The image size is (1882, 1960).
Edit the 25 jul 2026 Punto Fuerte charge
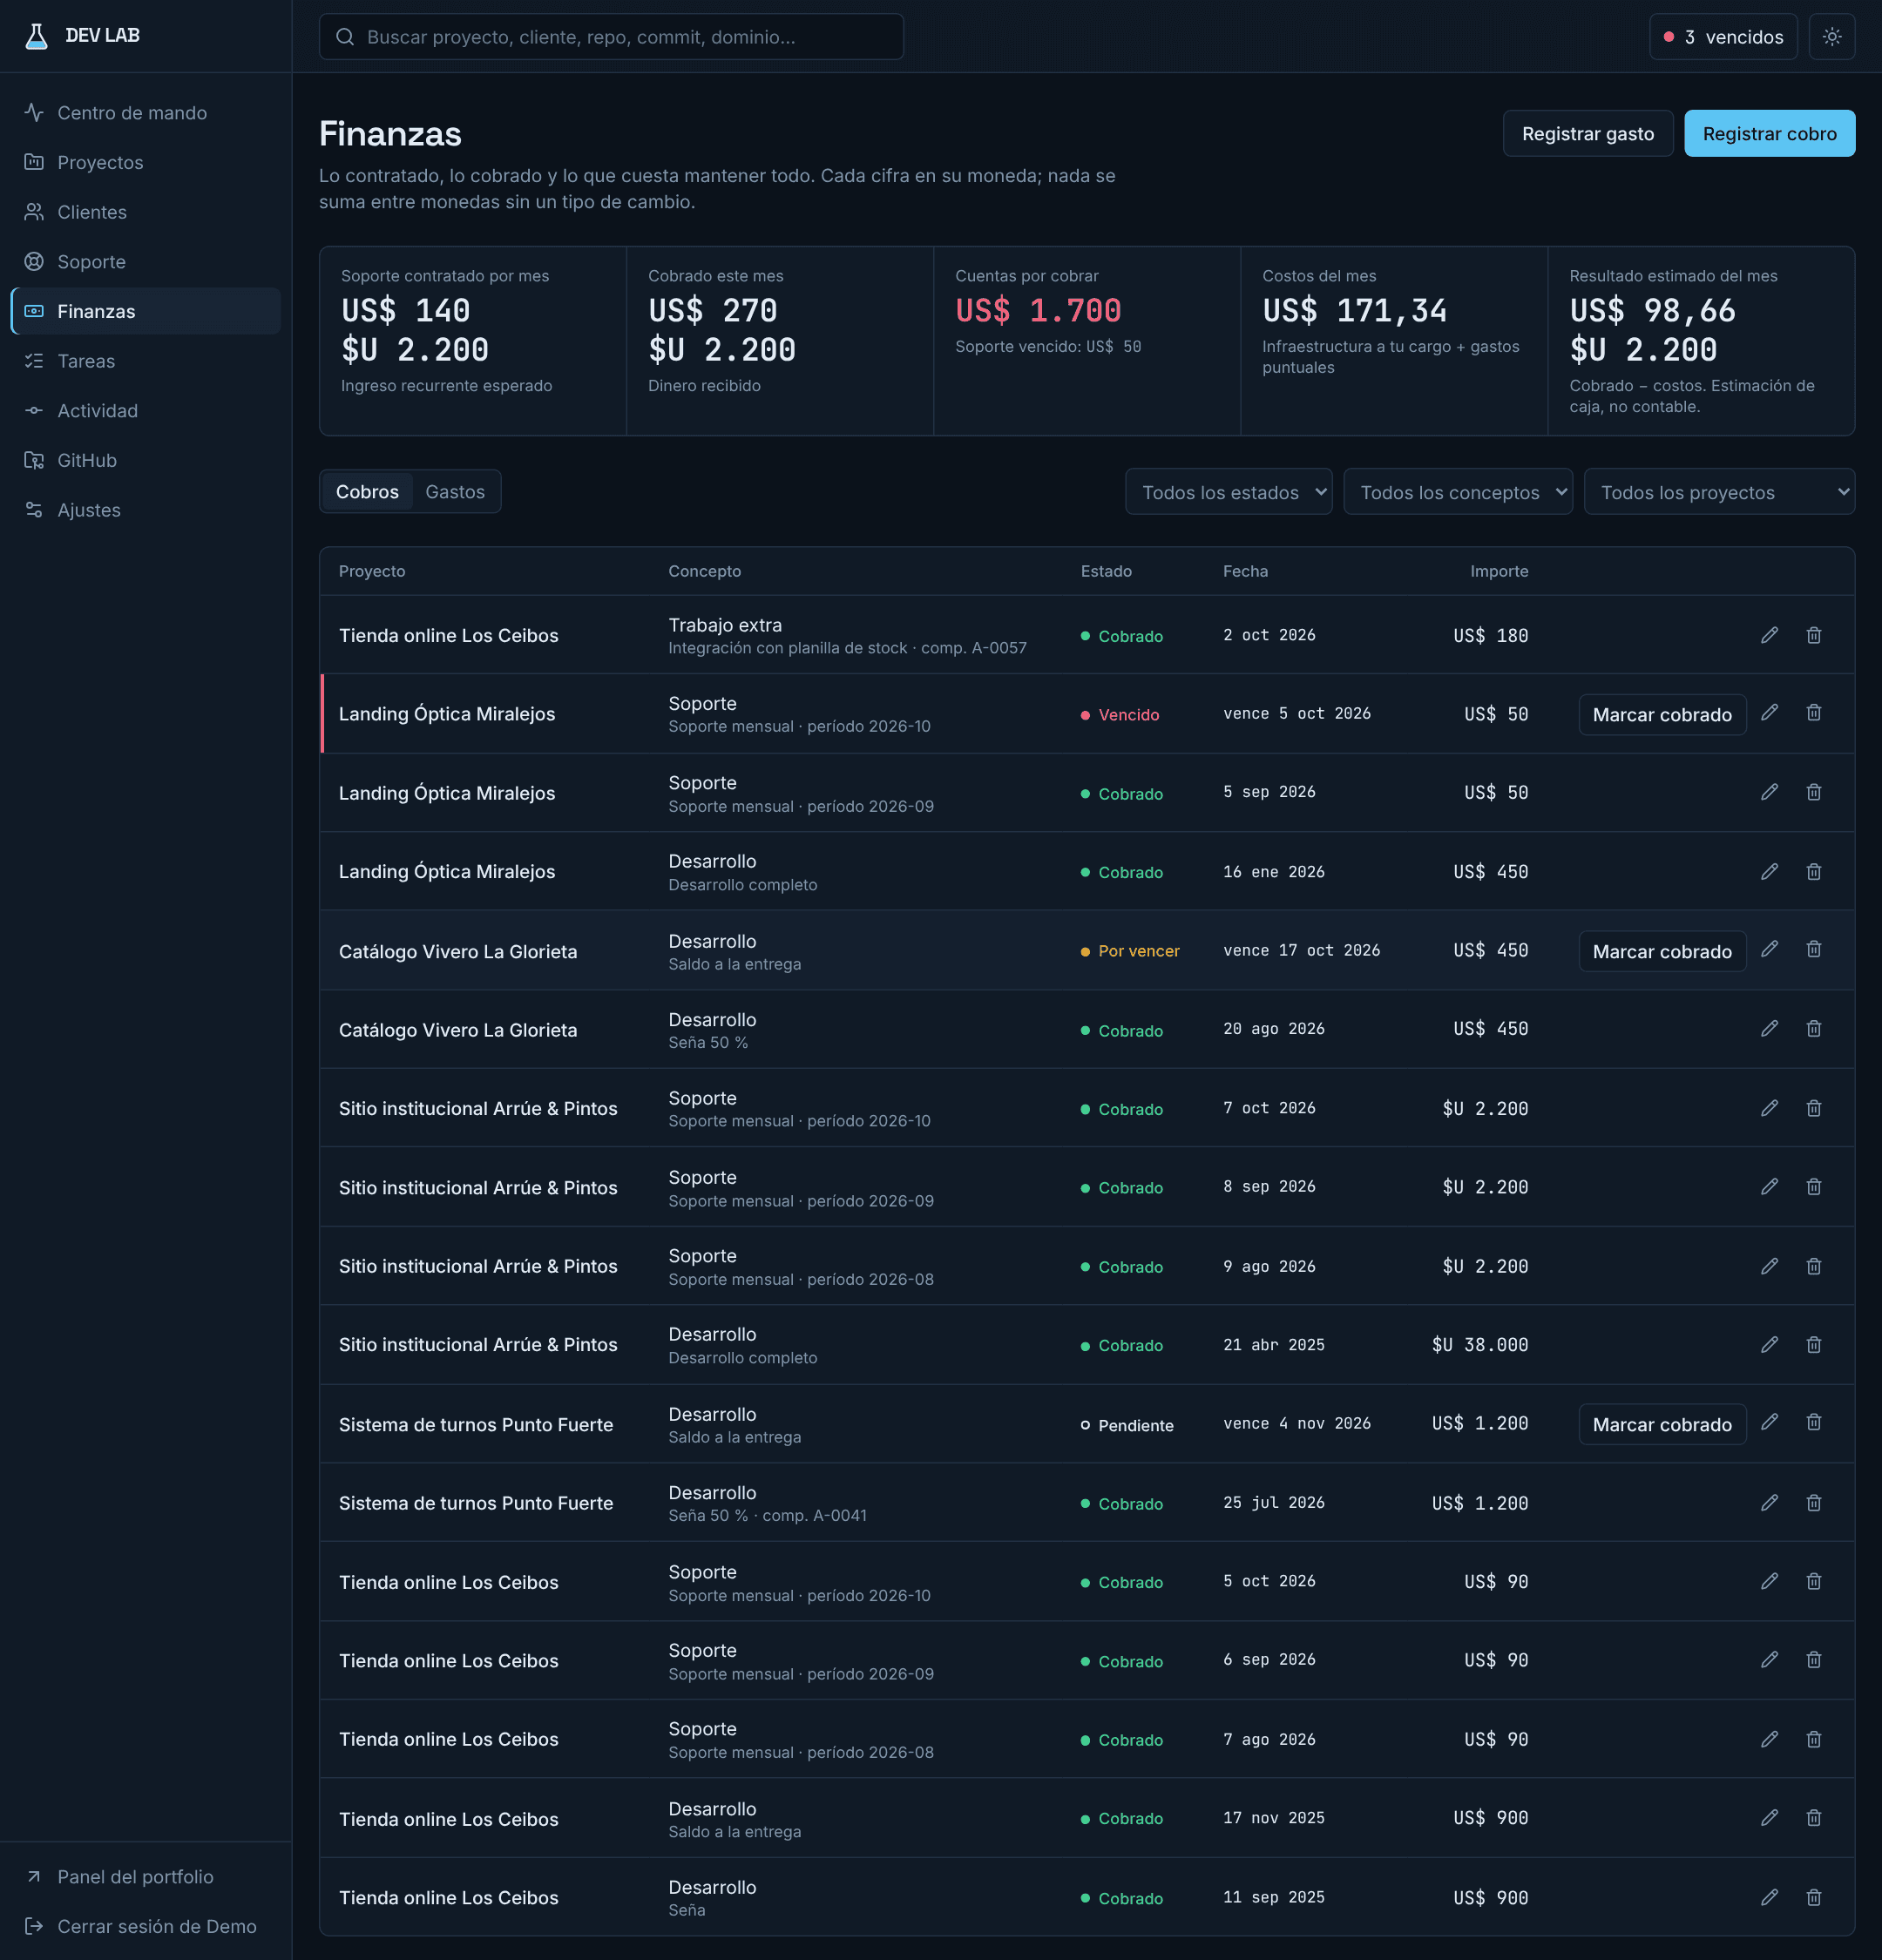coord(1769,1503)
